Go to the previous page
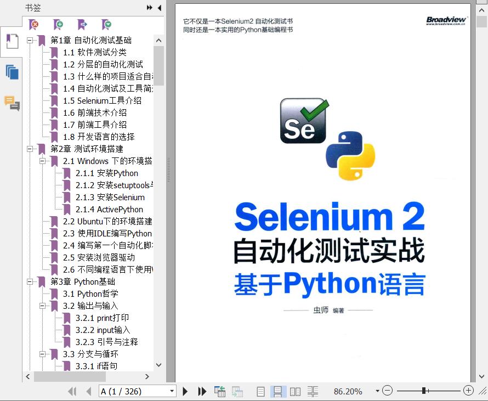 point(89,391)
